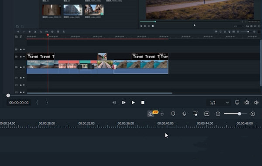Lock the empty top video track
The height and width of the screenshot is (166, 262).
(x=21, y=49)
